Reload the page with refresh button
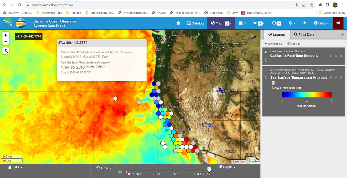The height and width of the screenshot is (178, 347). click(19, 5)
